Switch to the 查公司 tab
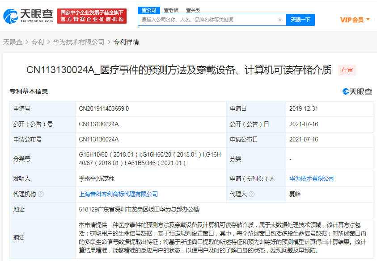The image size is (377, 261). click(149, 10)
